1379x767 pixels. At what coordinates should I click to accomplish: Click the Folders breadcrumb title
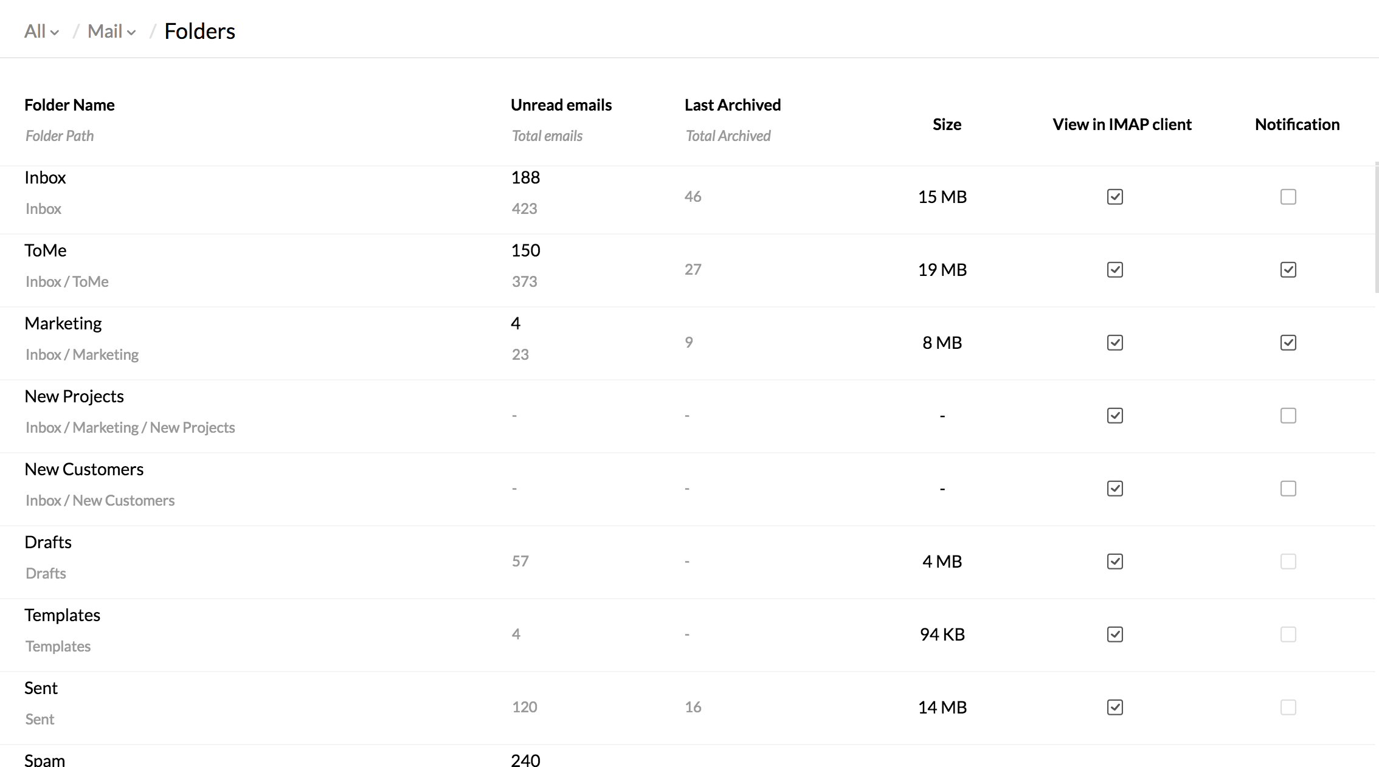pos(199,32)
